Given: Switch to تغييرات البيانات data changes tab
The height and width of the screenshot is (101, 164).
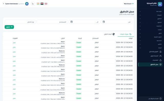Looking at the screenshot, I should 126,34.
